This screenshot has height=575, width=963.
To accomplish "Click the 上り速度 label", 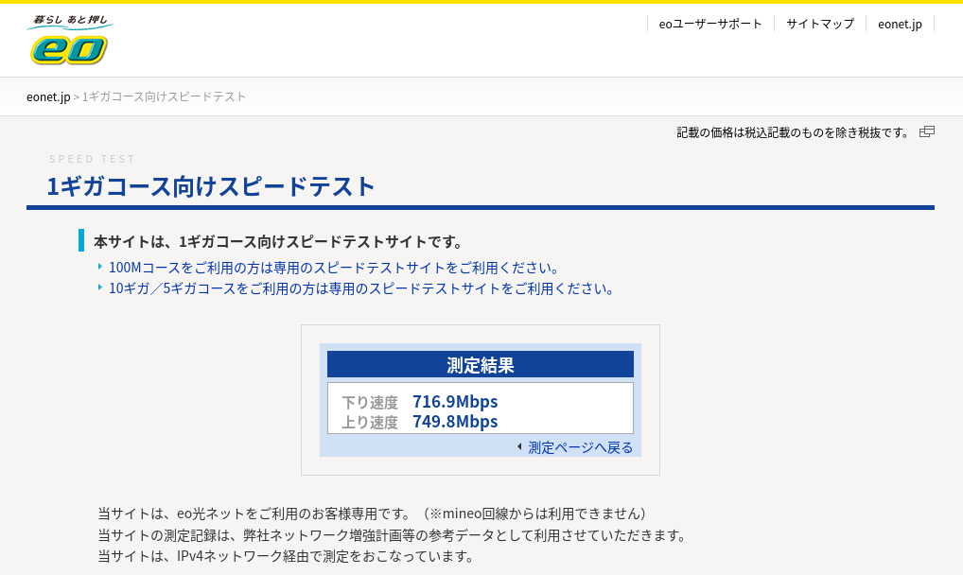I will 370,423.
